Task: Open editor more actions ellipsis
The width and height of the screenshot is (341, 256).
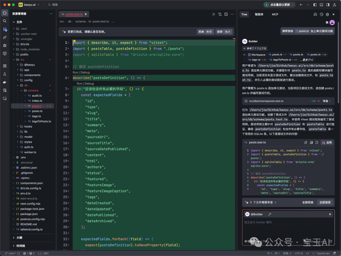Action: 232,14
